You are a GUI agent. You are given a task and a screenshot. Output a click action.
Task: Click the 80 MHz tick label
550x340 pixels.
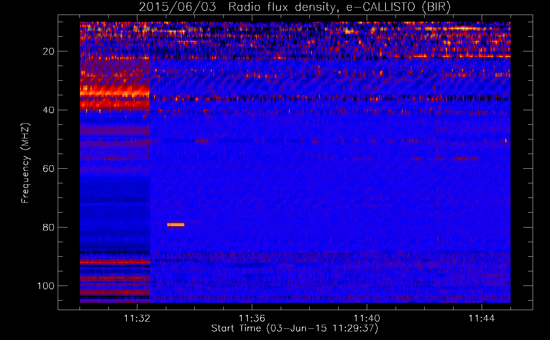[x=49, y=227]
